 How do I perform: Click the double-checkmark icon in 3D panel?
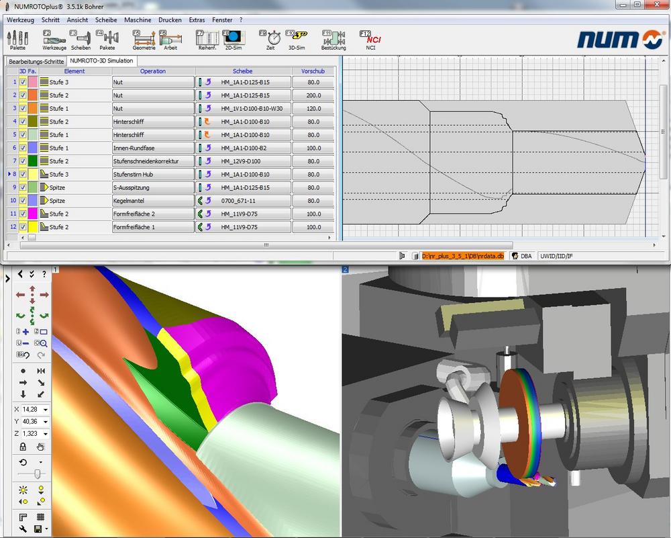[32, 274]
